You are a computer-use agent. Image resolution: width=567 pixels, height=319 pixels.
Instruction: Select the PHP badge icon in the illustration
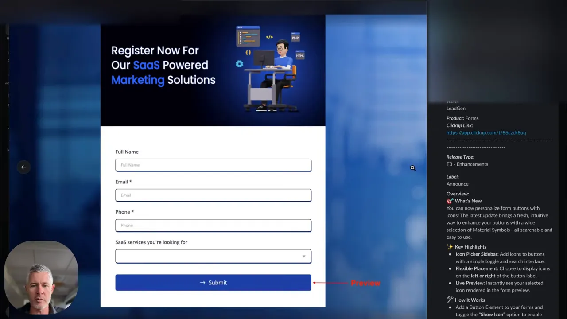[295, 38]
